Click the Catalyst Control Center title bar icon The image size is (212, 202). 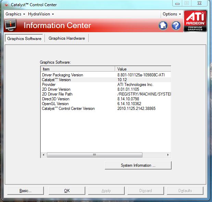click(7, 5)
